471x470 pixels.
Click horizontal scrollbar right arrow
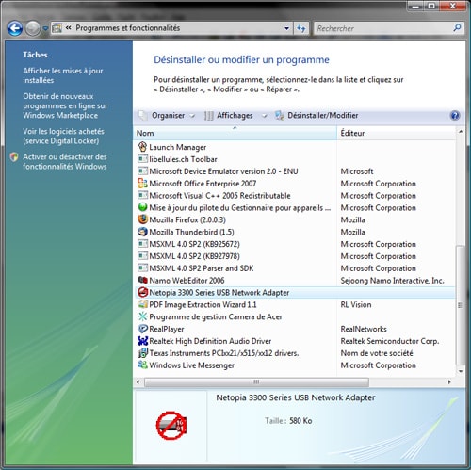click(x=449, y=382)
